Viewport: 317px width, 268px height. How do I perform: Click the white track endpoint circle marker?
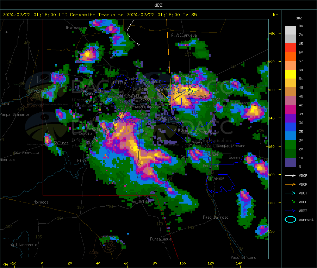(138, 44)
